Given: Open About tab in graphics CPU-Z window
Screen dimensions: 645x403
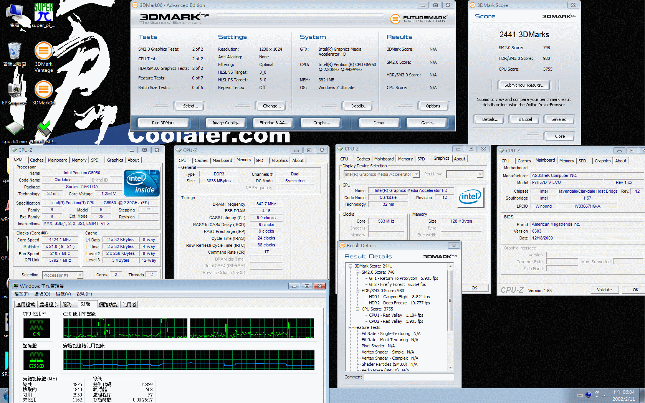Looking at the screenshot, I should pos(460,159).
